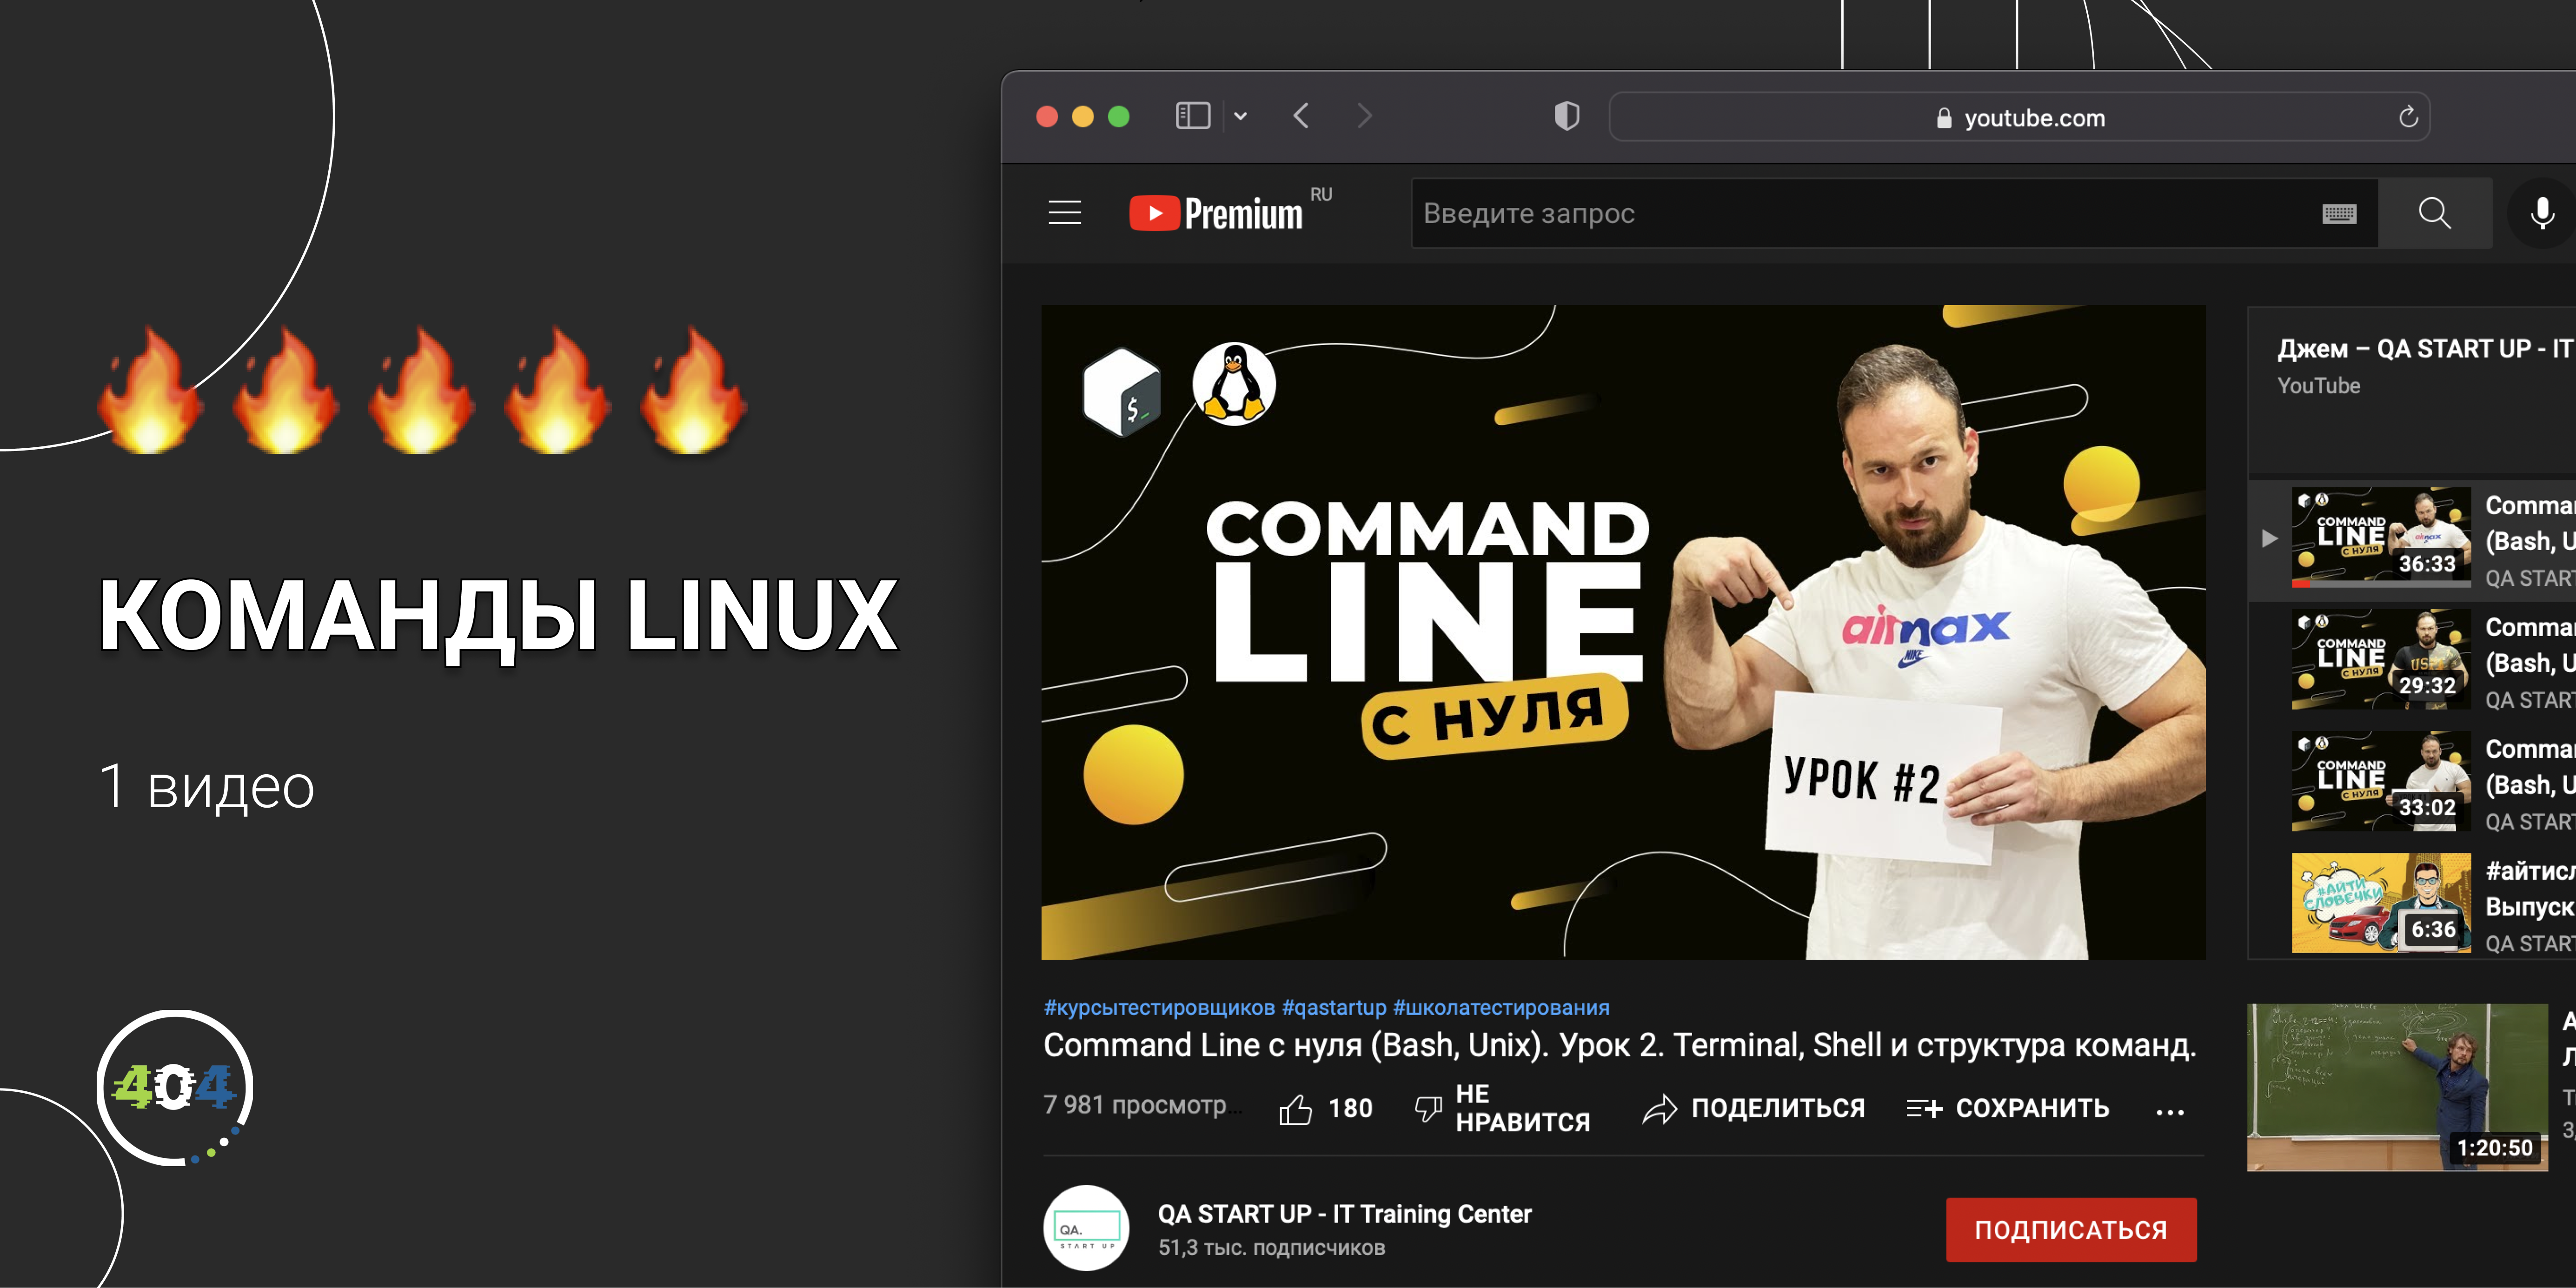The height and width of the screenshot is (1288, 2576).
Task: Click hashtag #qastartup
Action: coord(1334,1007)
